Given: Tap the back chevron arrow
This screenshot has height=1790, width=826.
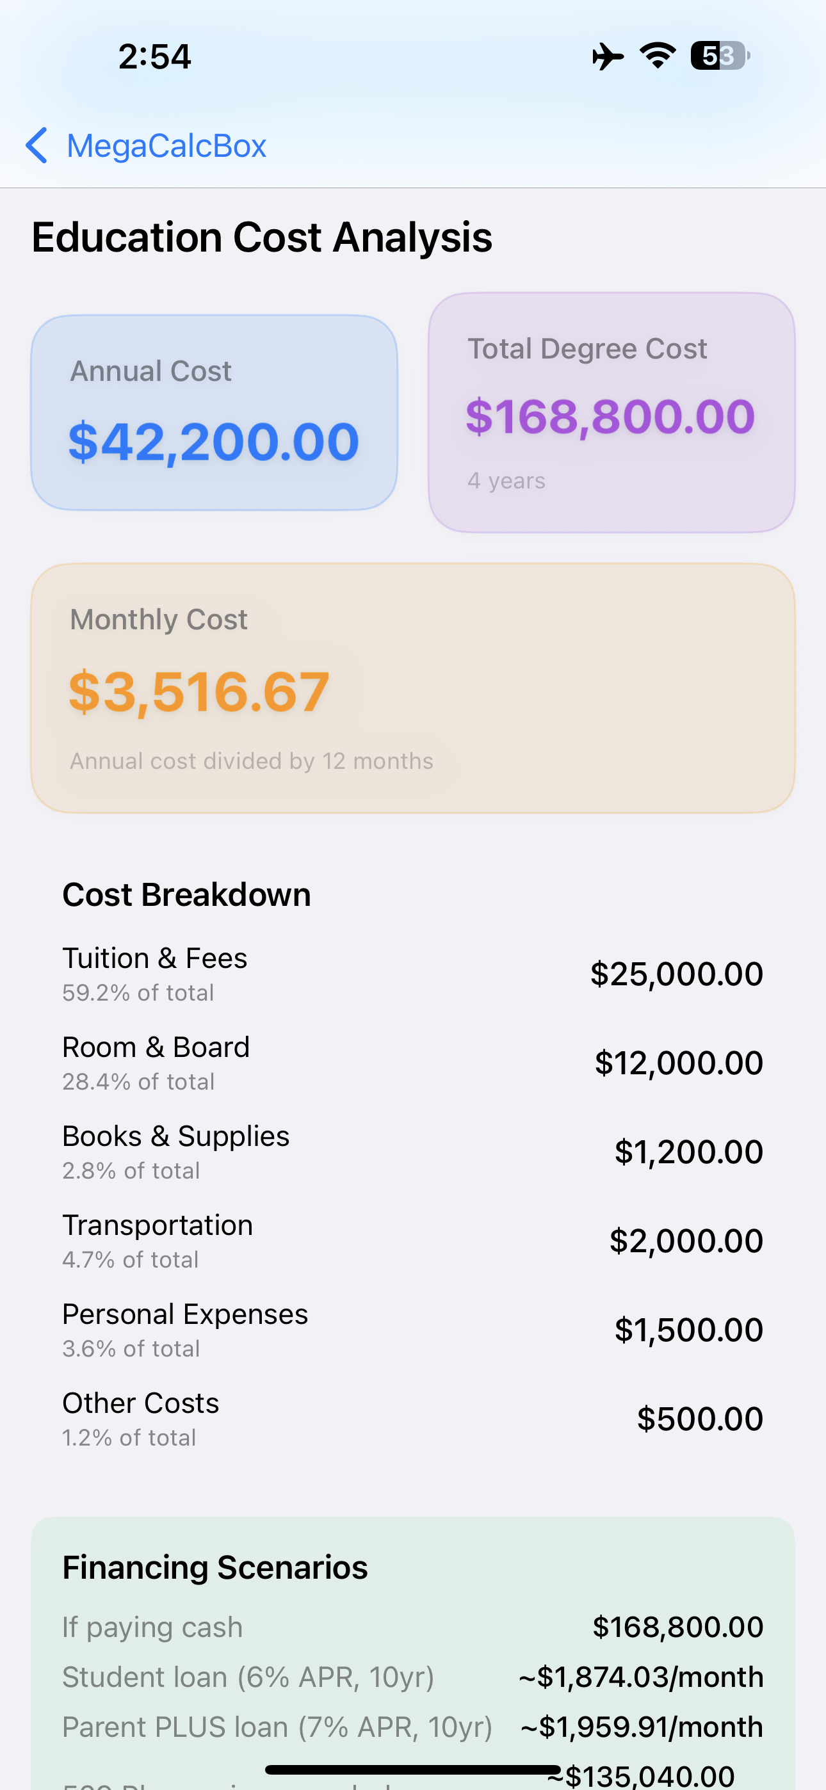Looking at the screenshot, I should (x=37, y=145).
